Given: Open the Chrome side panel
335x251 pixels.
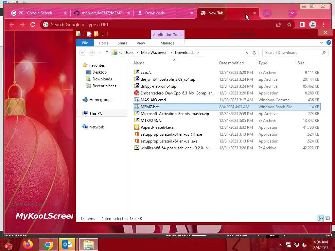Looking at the screenshot, I should coord(302,25).
